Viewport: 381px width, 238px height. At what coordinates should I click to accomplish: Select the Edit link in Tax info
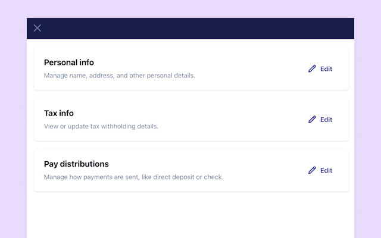tap(326, 120)
